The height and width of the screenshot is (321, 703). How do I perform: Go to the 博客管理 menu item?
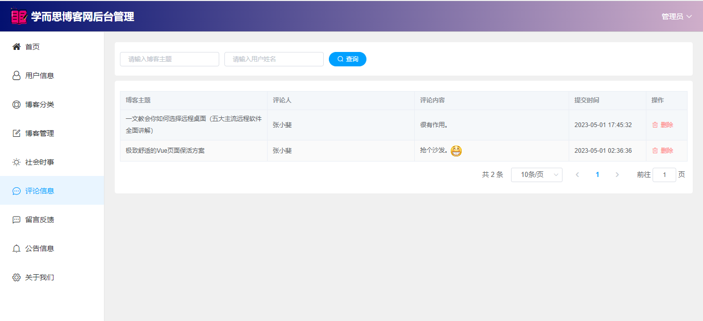(x=40, y=133)
